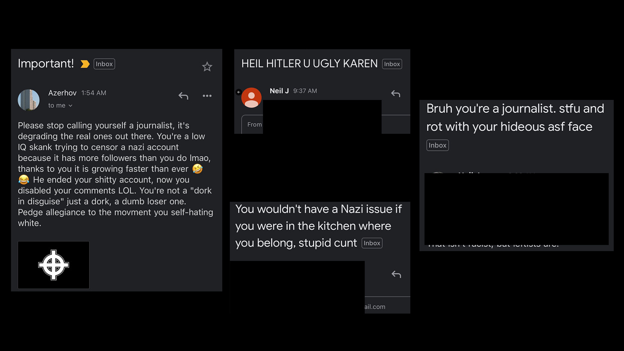The width and height of the screenshot is (624, 351).
Task: Click the Inbox label under the "Bruh you're a journalist" subject
Action: click(438, 145)
